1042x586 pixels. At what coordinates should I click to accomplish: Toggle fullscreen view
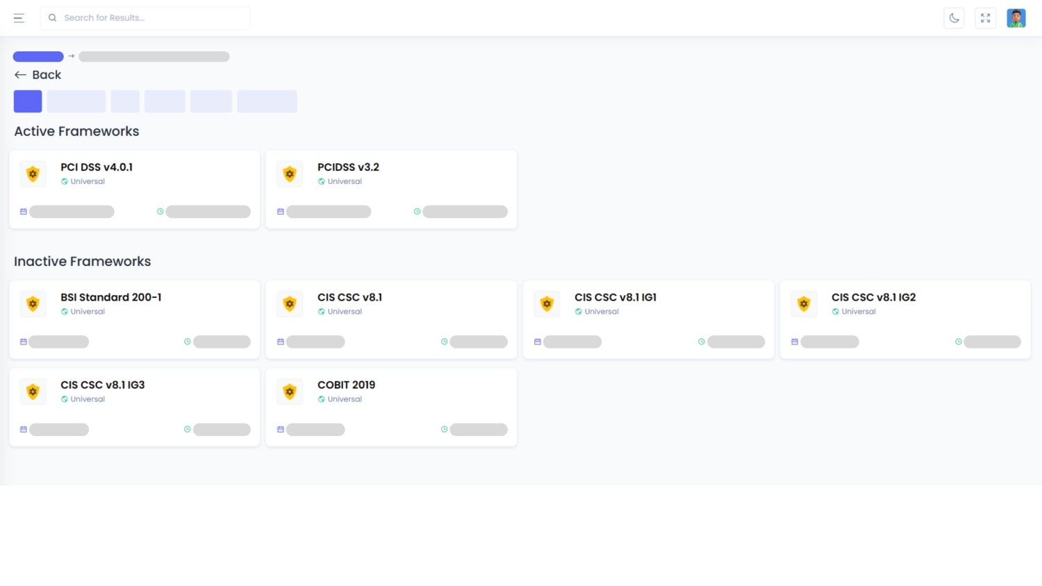[985, 17]
